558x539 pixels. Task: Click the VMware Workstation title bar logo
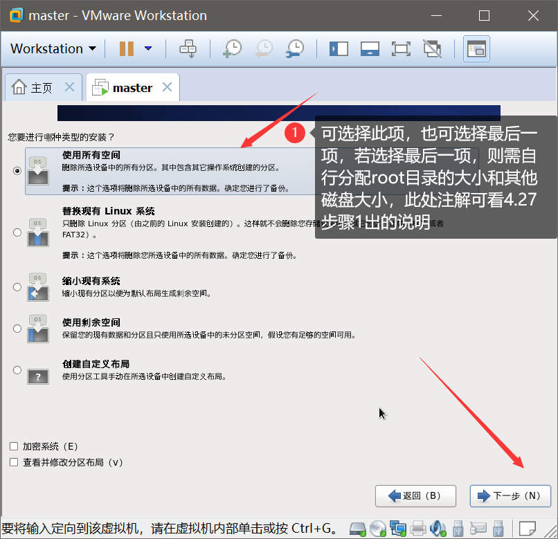(17, 15)
